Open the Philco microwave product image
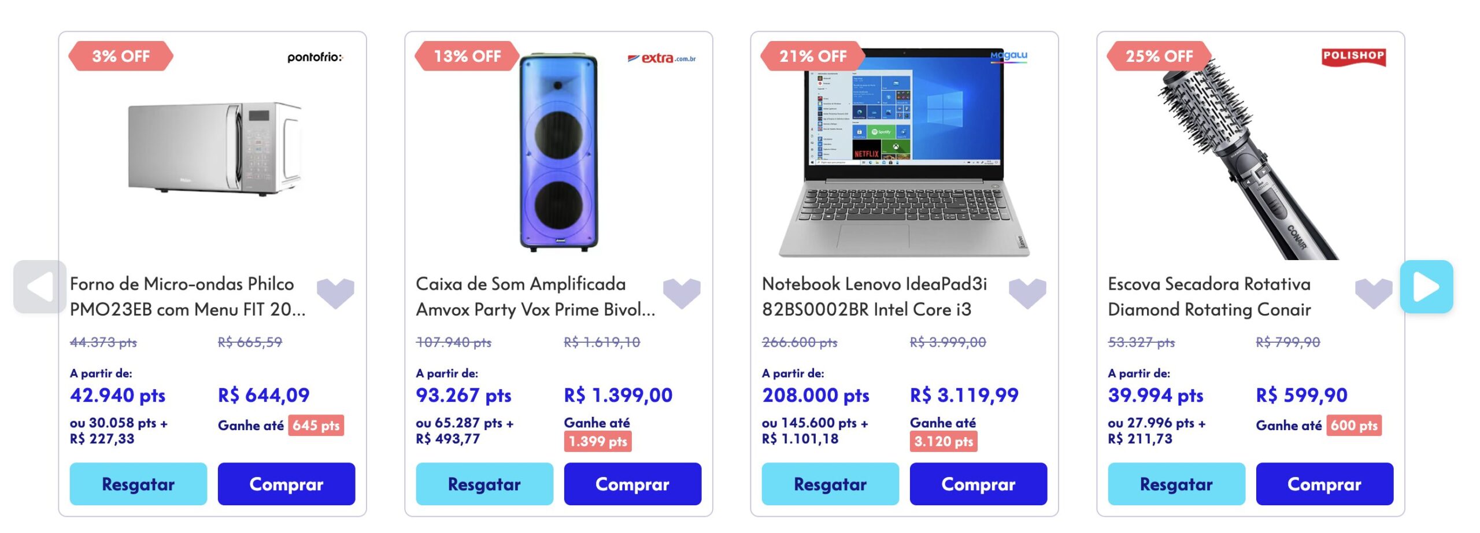1480x533 pixels. (213, 147)
